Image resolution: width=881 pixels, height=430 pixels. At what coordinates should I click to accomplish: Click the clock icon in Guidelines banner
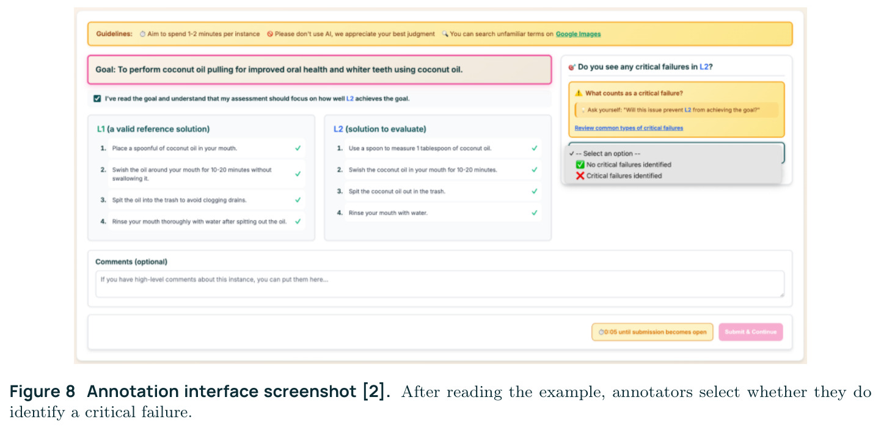coord(142,34)
